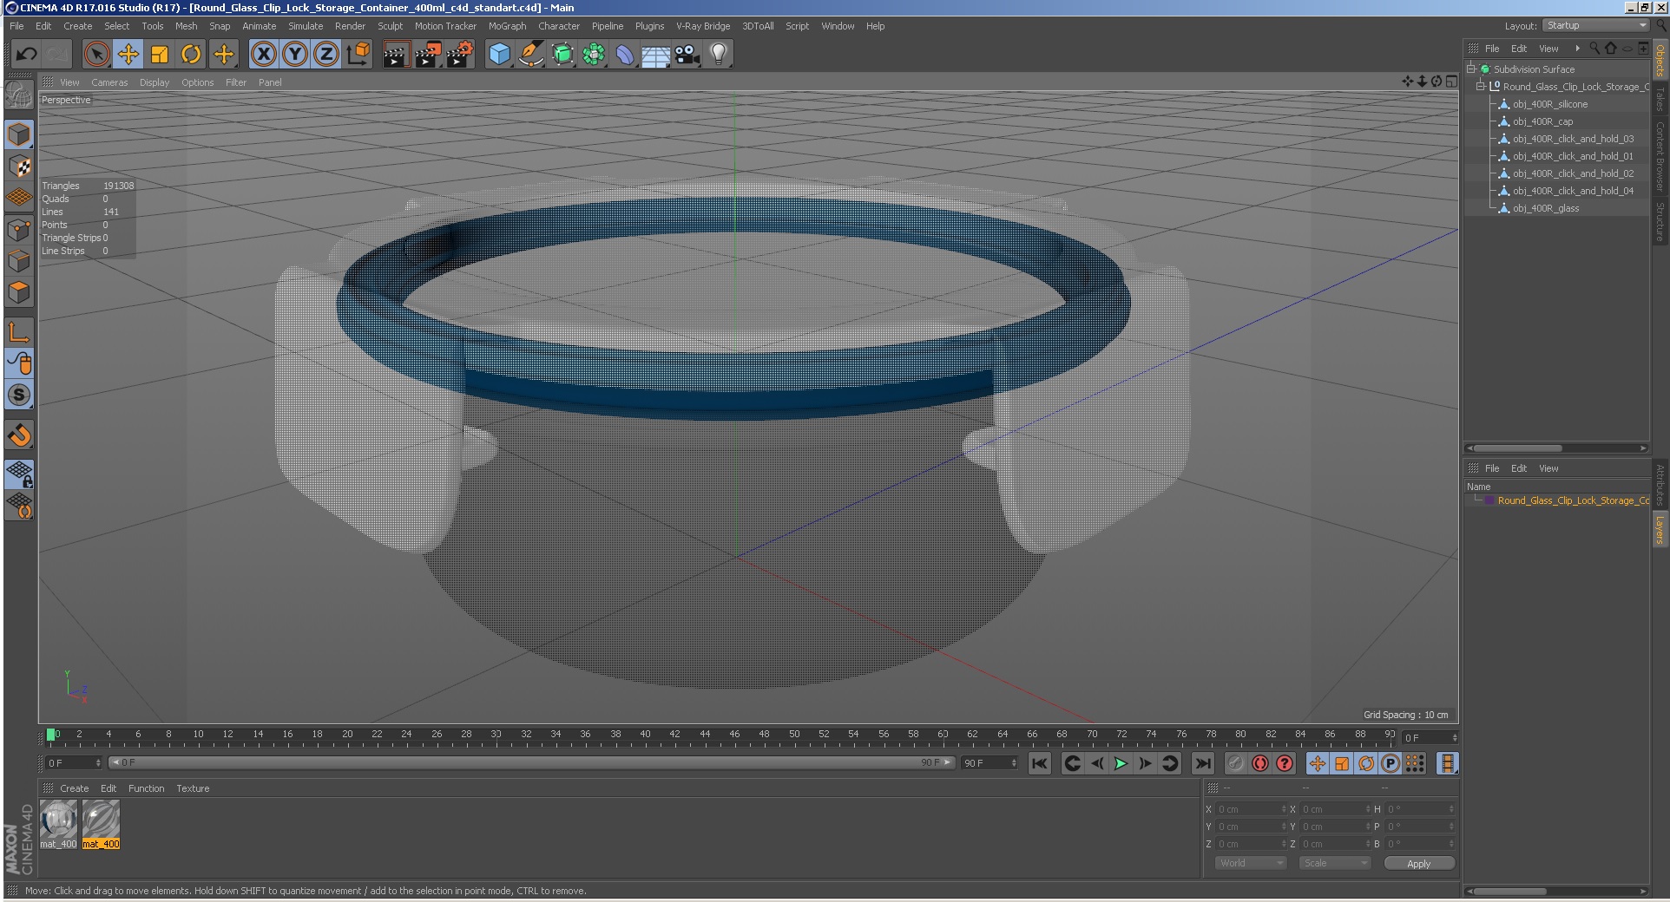Select the Scale tool
1670x902 pixels.
click(160, 55)
